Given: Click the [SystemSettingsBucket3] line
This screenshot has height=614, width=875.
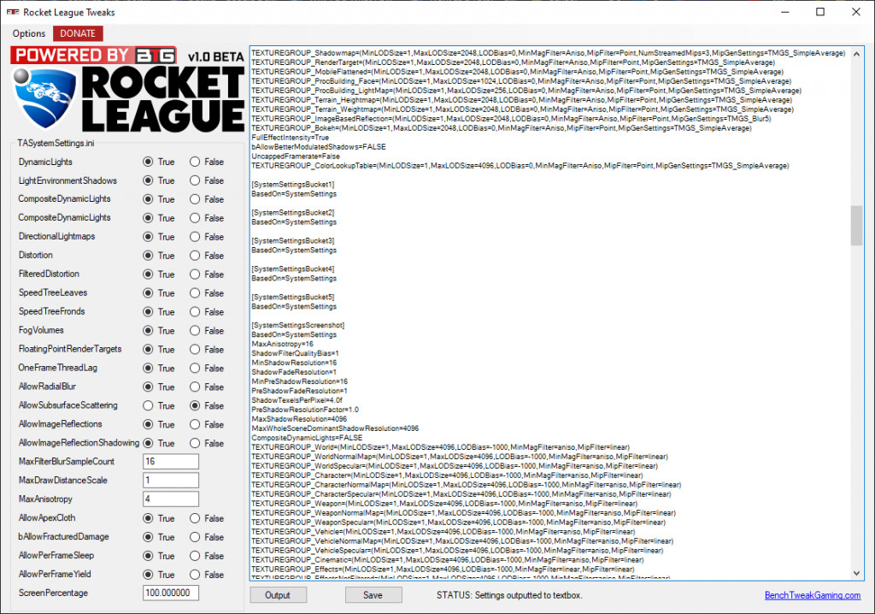Looking at the screenshot, I should (293, 241).
